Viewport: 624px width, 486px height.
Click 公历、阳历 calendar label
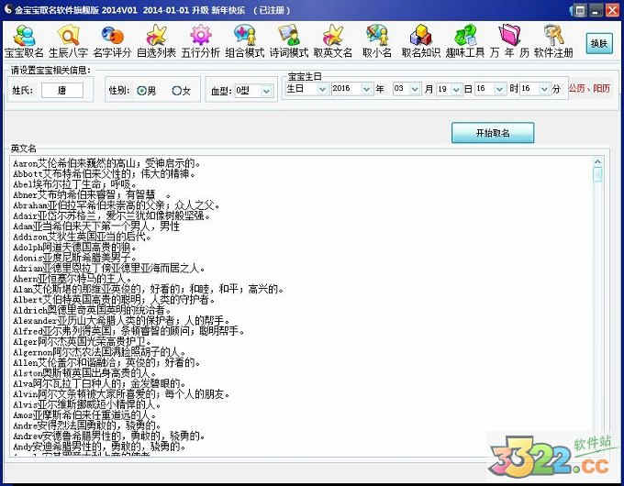[x=589, y=88]
